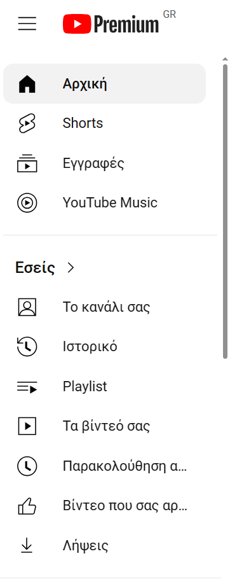Open the Shorts icon
Image resolution: width=230 pixels, height=584 pixels.
27,123
